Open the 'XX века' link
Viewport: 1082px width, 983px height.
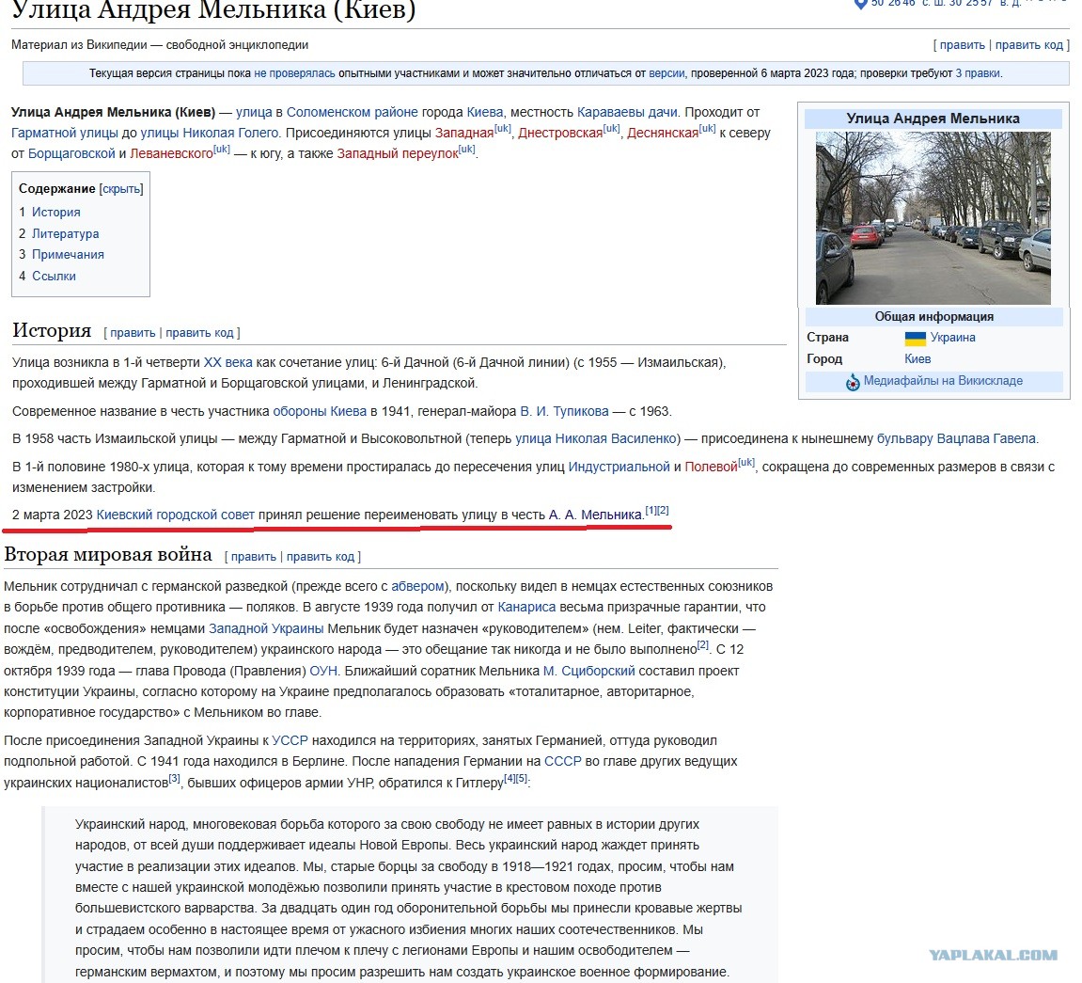click(227, 363)
